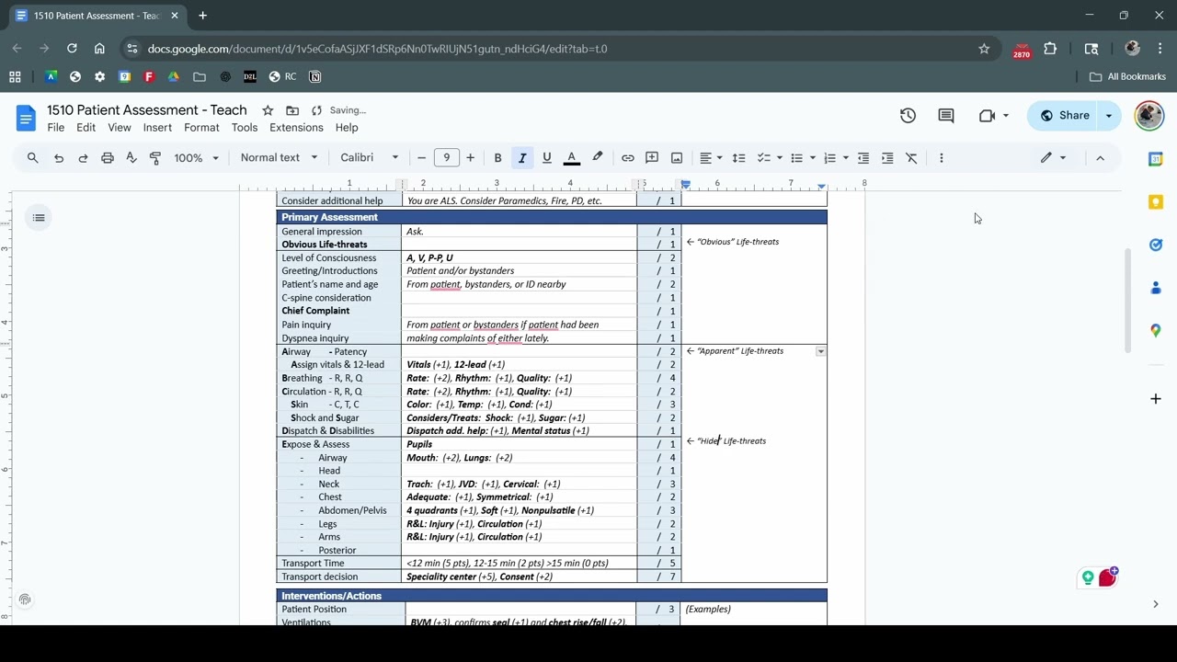Open the bulleted list menu
Screen dimensions: 1177x662
[x=803, y=158]
